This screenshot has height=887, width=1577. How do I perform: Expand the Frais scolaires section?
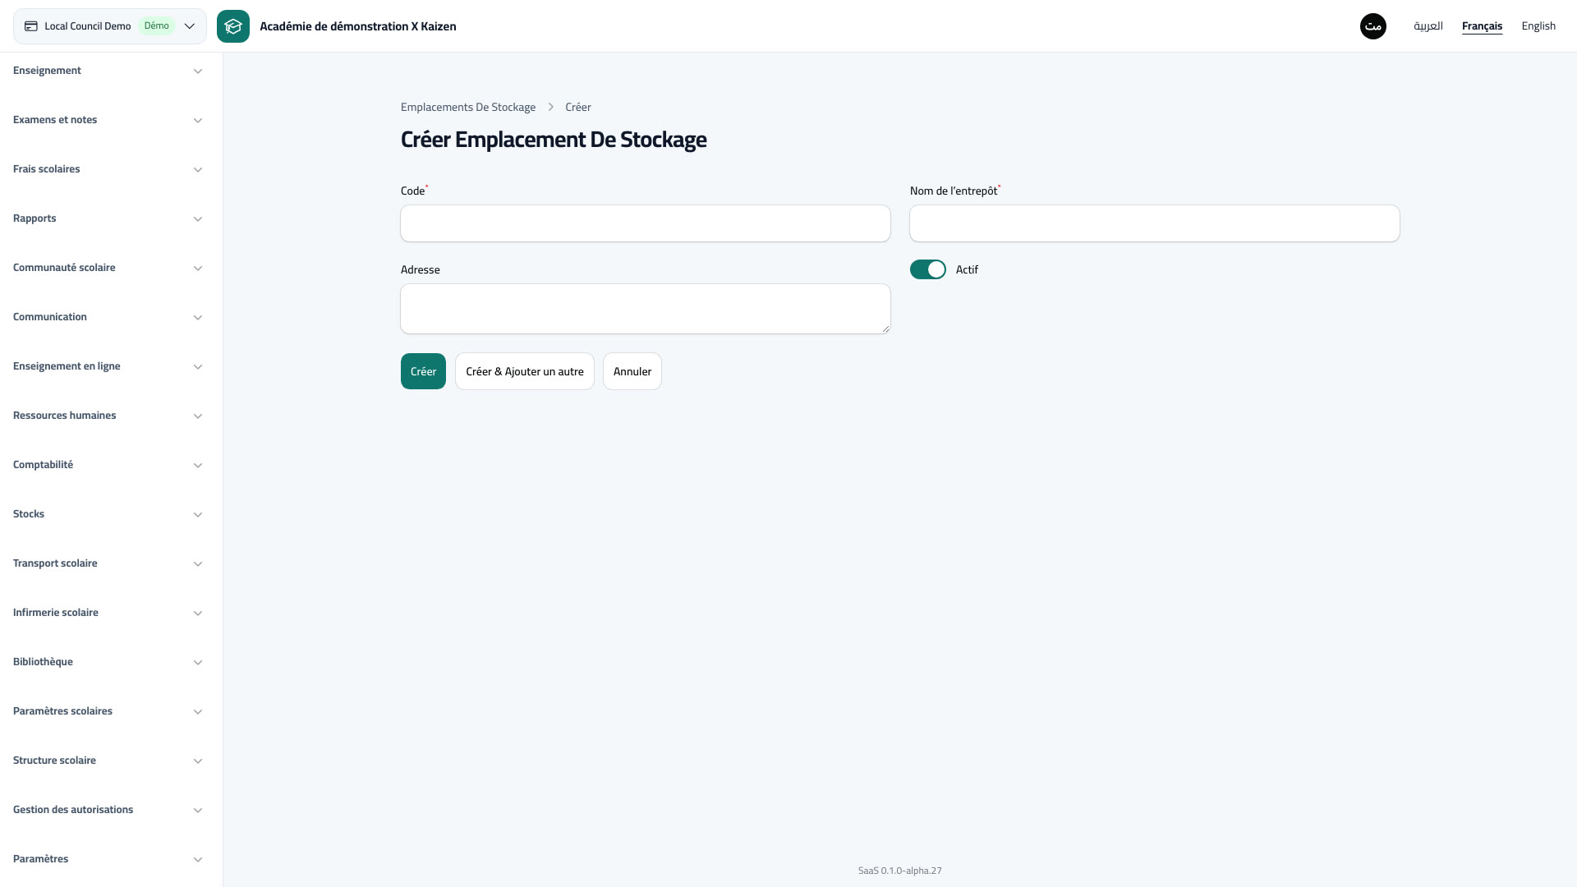click(x=108, y=169)
